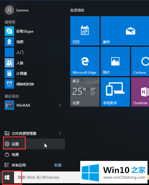Image resolution: width=149 pixels, height=185 pixels.
Task: Open the Photos (照片) tile
Action: [115, 61]
